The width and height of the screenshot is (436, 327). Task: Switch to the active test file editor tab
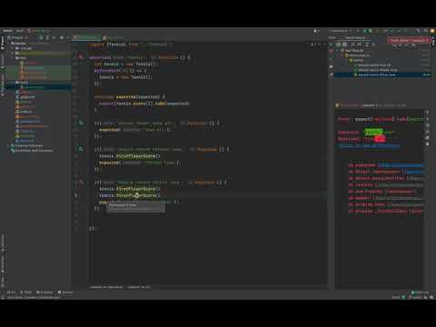click(x=87, y=37)
